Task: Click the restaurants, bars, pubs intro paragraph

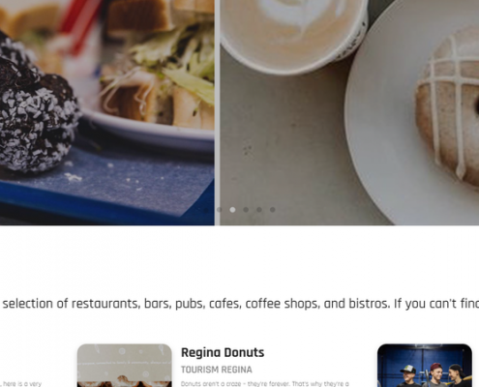Action: tap(241, 304)
